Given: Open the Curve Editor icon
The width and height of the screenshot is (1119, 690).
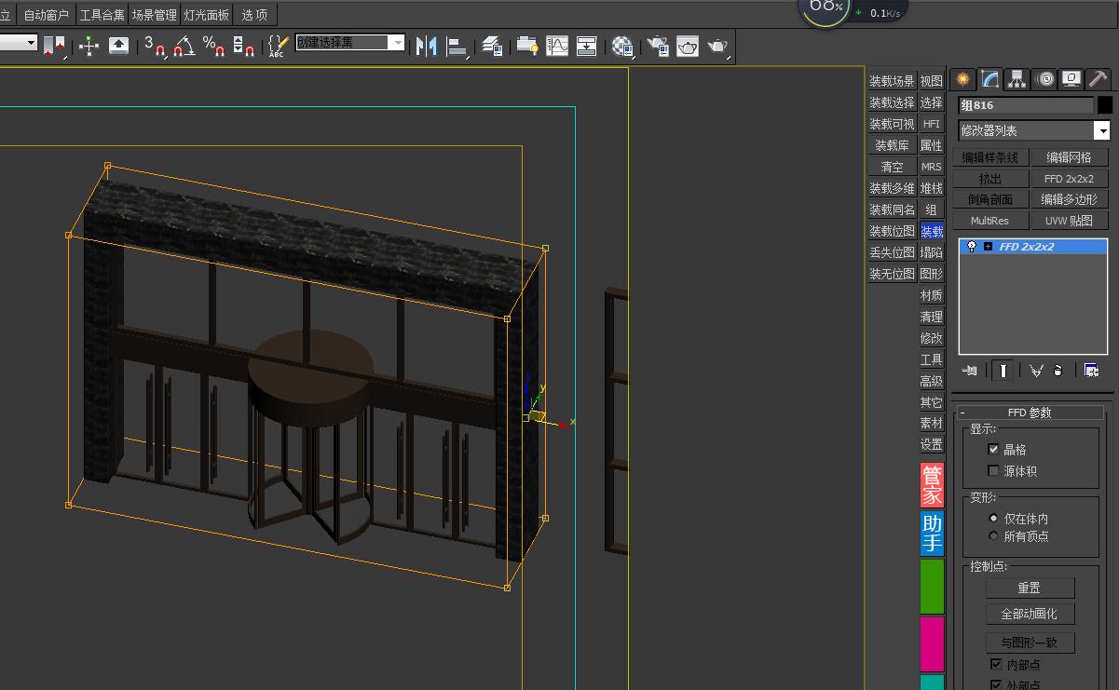Looking at the screenshot, I should pyautogui.click(x=557, y=46).
